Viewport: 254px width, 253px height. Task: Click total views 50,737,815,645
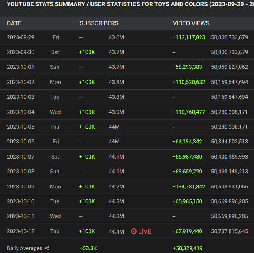click(230, 231)
